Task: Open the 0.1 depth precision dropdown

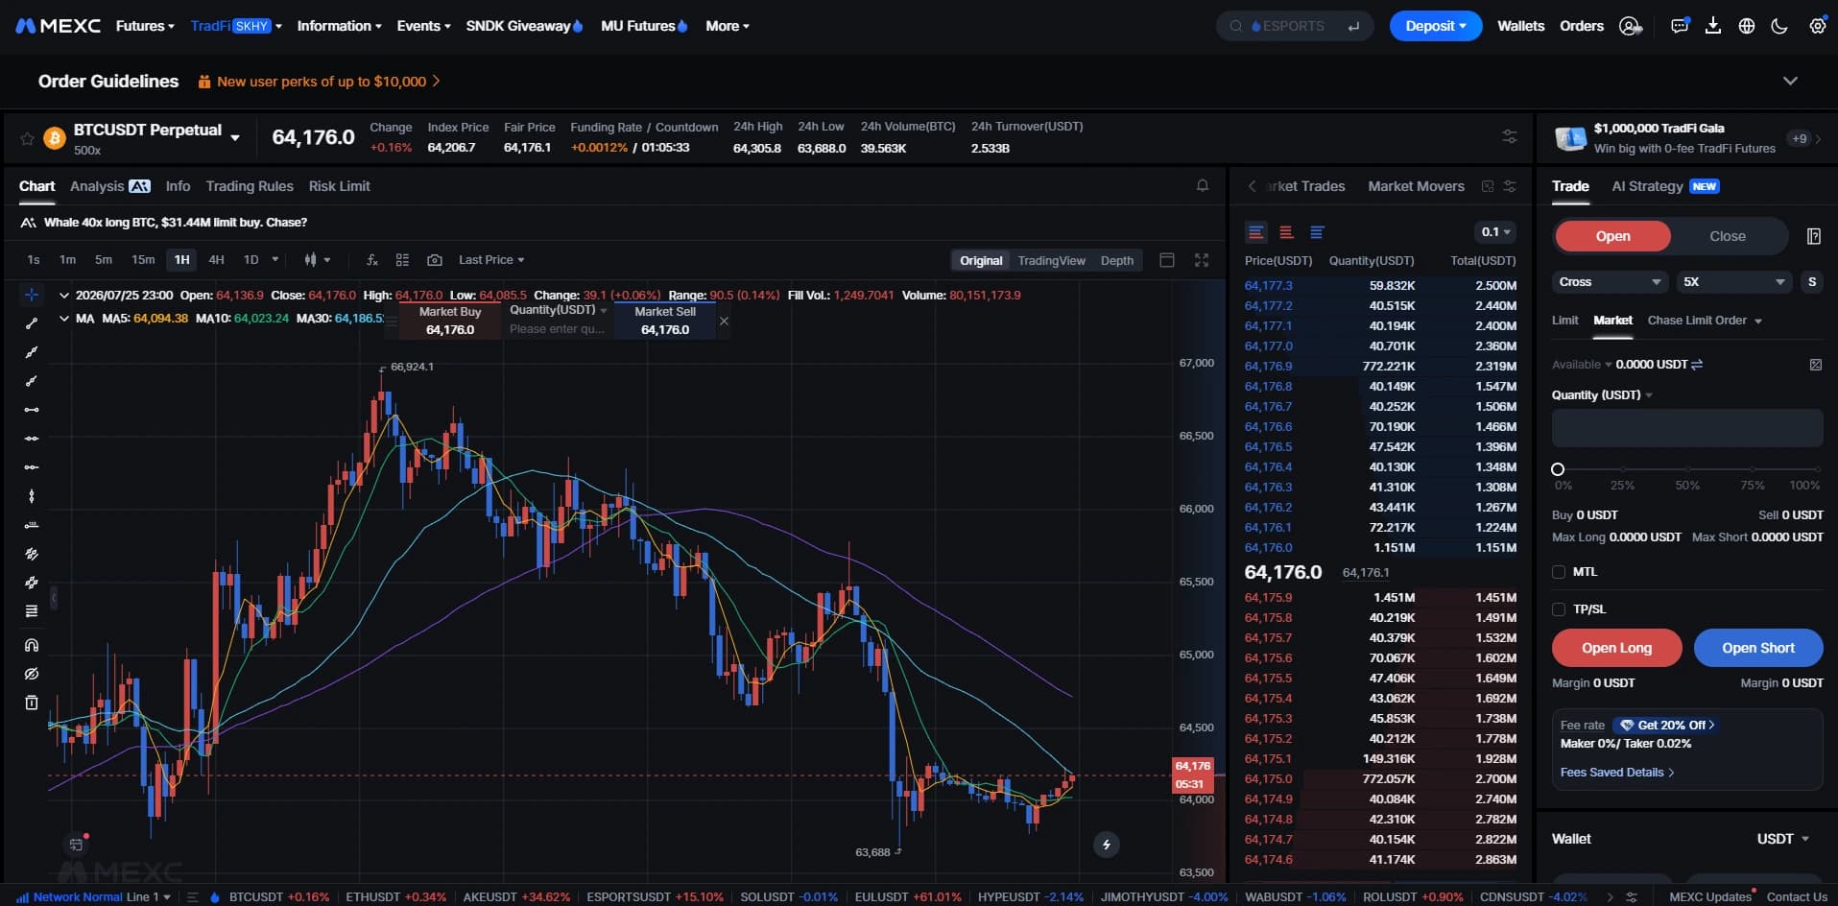Action: pos(1495,232)
